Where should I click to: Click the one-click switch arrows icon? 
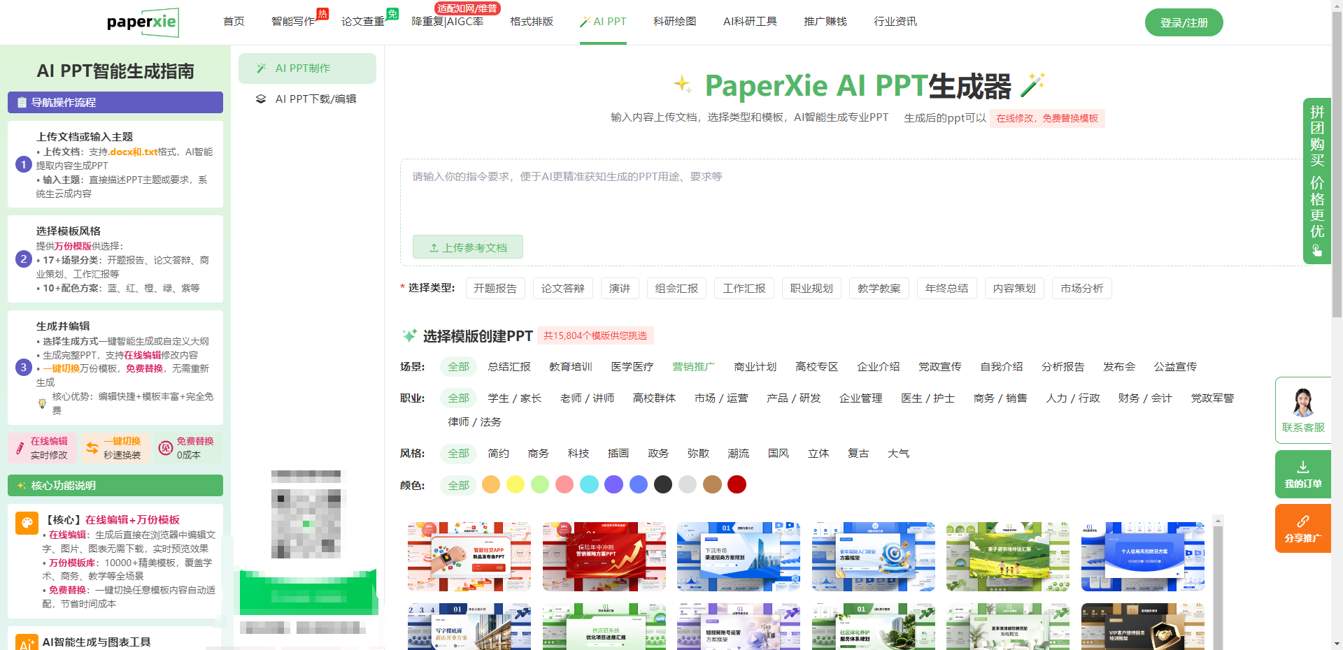pyautogui.click(x=92, y=448)
